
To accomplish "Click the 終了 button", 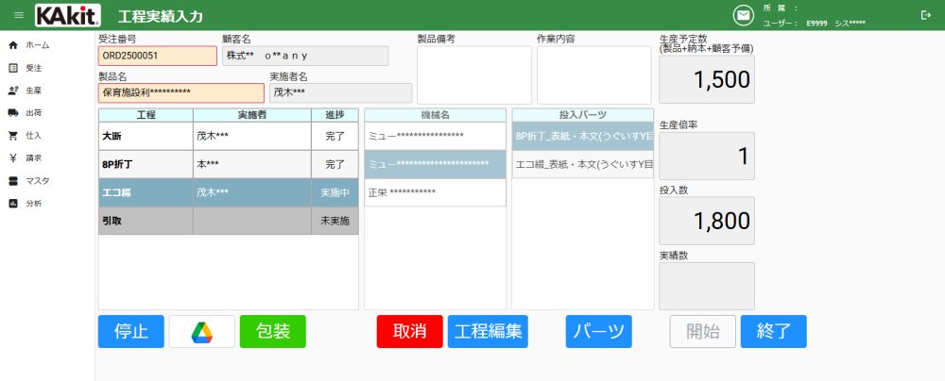I will 773,331.
